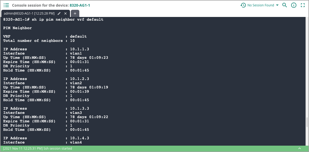
Task: Click expire time 00:01:39
Action: tap(80, 92)
